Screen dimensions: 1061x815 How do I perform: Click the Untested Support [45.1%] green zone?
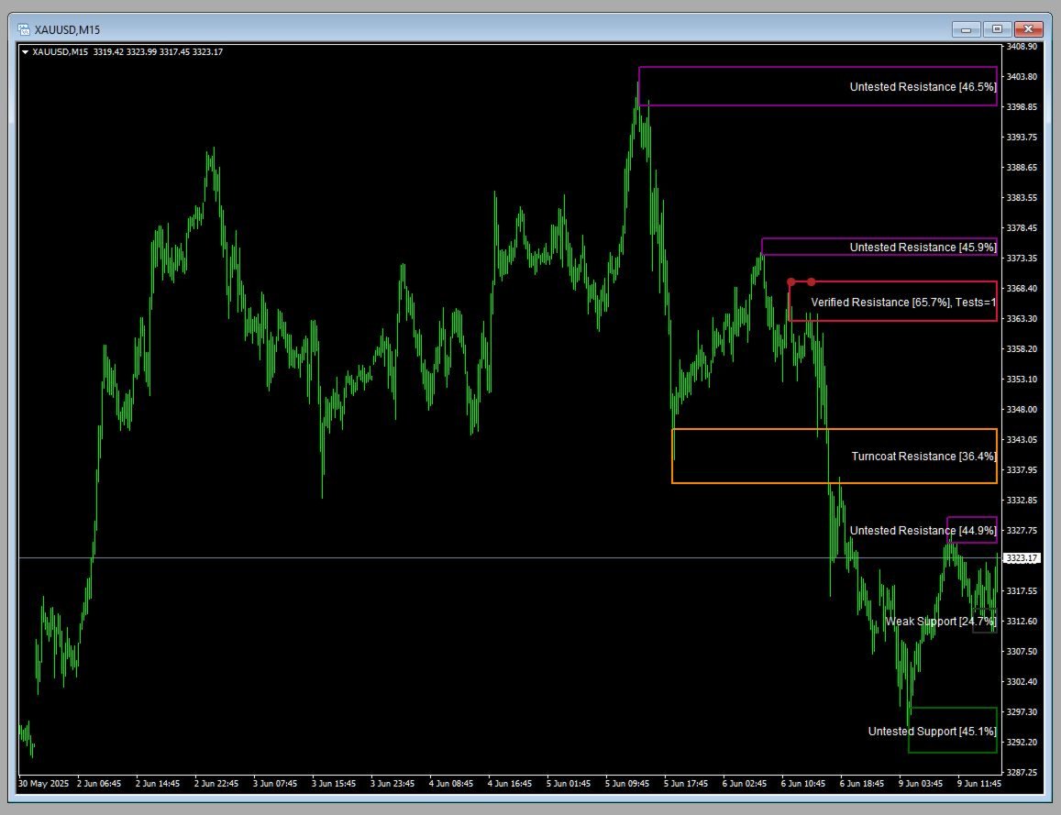click(952, 731)
